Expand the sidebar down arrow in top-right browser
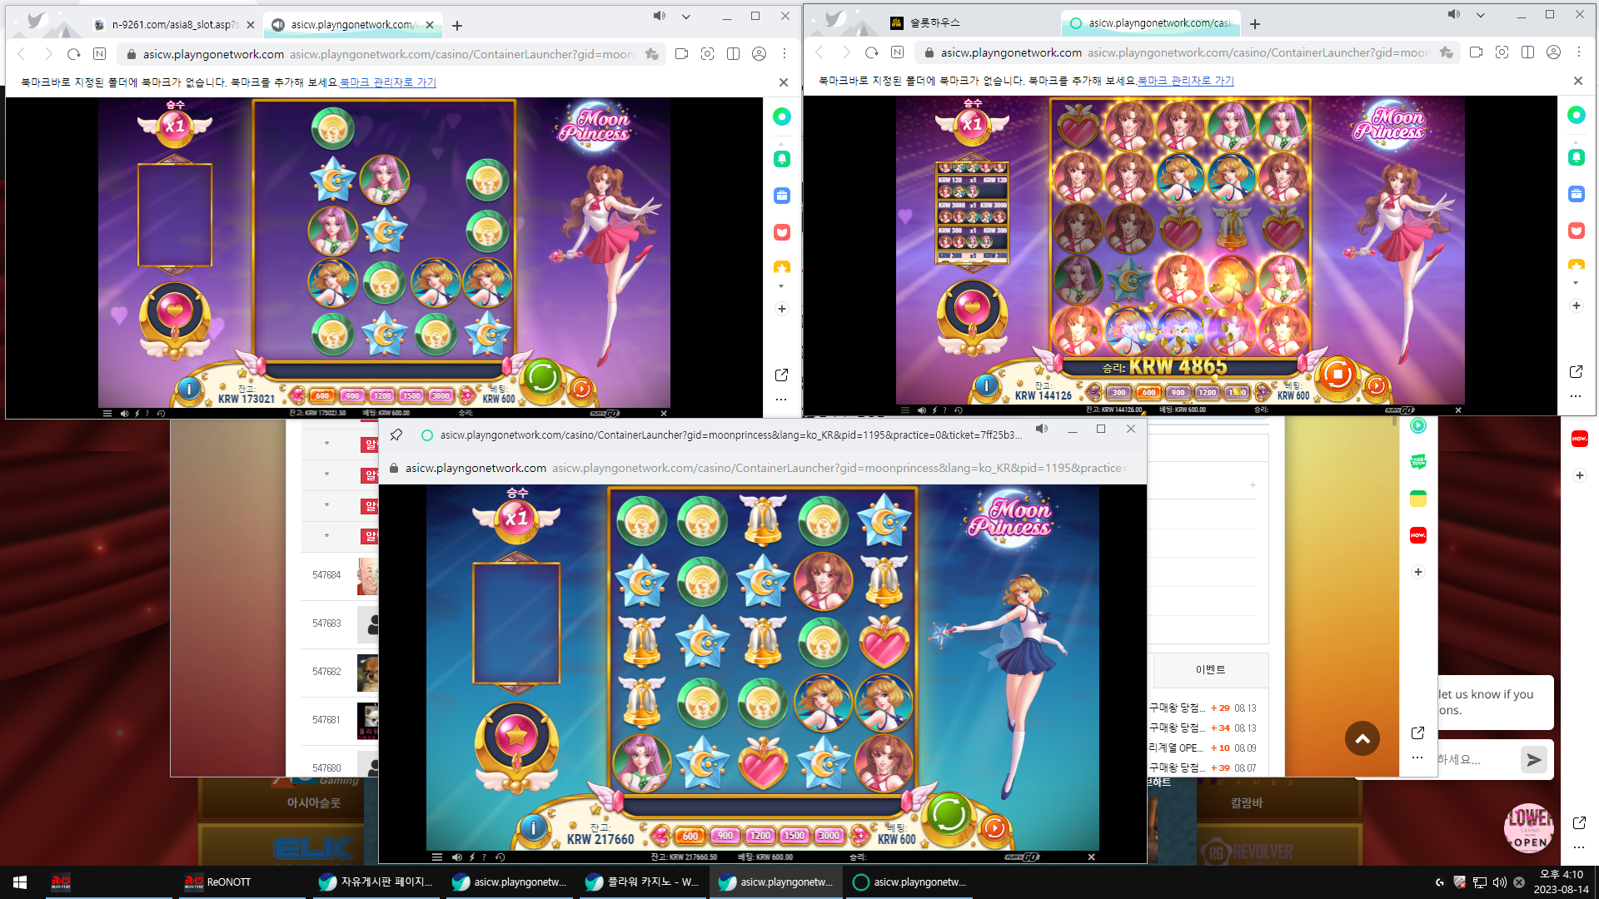This screenshot has width=1599, height=899. pos(1576,283)
